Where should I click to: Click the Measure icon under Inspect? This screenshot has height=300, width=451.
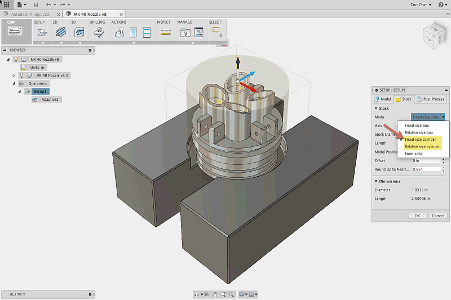point(166,33)
